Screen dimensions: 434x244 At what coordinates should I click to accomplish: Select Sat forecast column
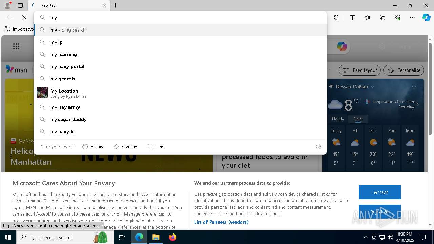(x=373, y=148)
